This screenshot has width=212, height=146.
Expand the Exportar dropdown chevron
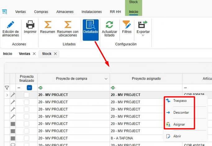[143, 35]
